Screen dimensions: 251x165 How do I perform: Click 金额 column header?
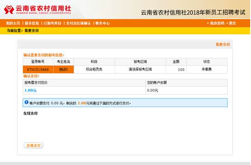point(176,61)
